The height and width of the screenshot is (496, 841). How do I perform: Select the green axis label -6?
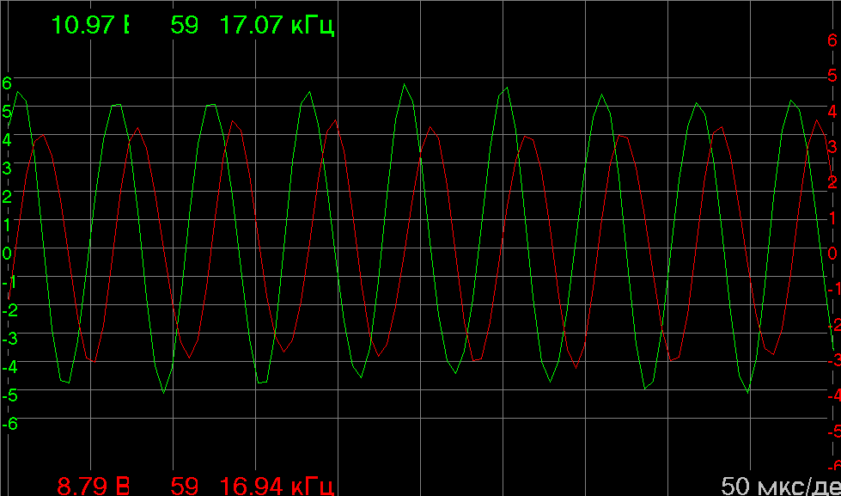(x=9, y=423)
